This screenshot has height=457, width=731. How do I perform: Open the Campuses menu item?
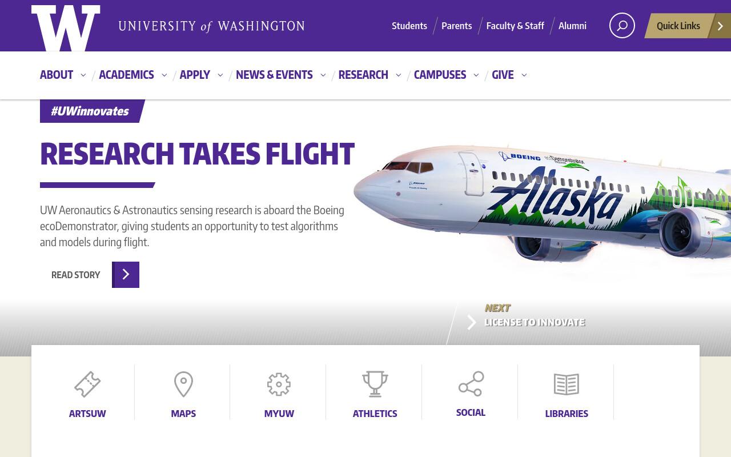point(440,75)
